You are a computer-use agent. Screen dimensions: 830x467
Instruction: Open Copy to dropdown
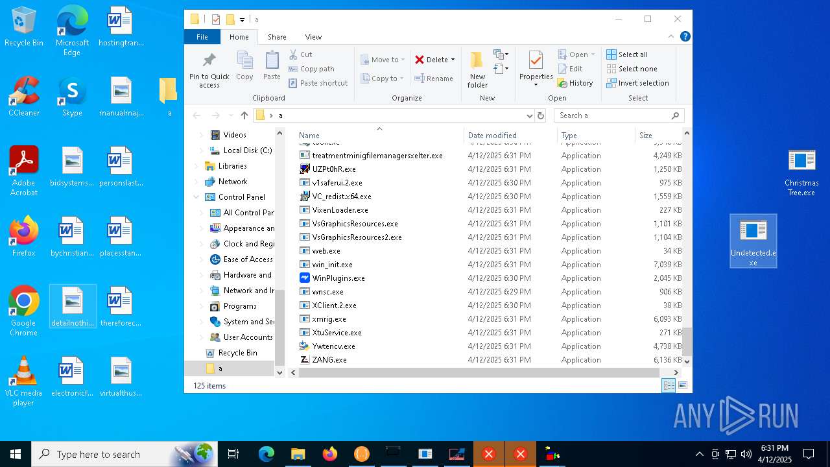[383, 78]
